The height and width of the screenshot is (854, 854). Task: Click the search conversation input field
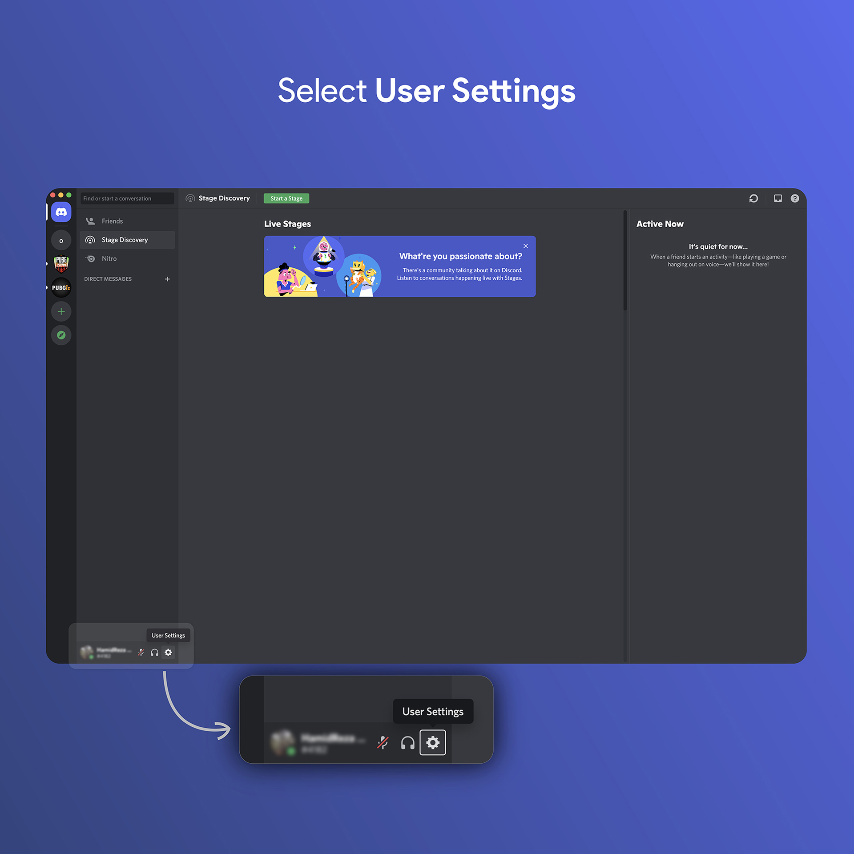point(127,198)
